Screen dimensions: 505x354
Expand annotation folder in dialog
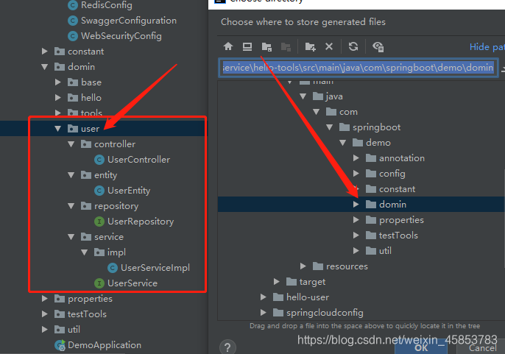tap(356, 157)
